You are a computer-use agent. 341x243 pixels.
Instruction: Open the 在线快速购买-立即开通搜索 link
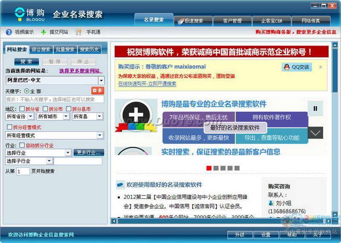(147, 84)
